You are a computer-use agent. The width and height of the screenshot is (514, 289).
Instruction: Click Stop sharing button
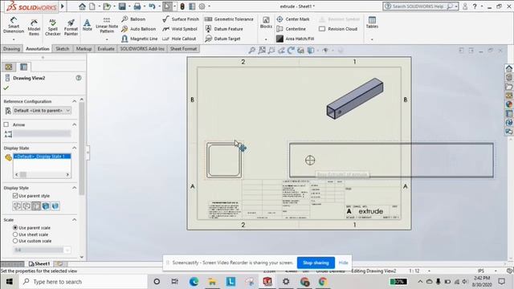pos(316,263)
